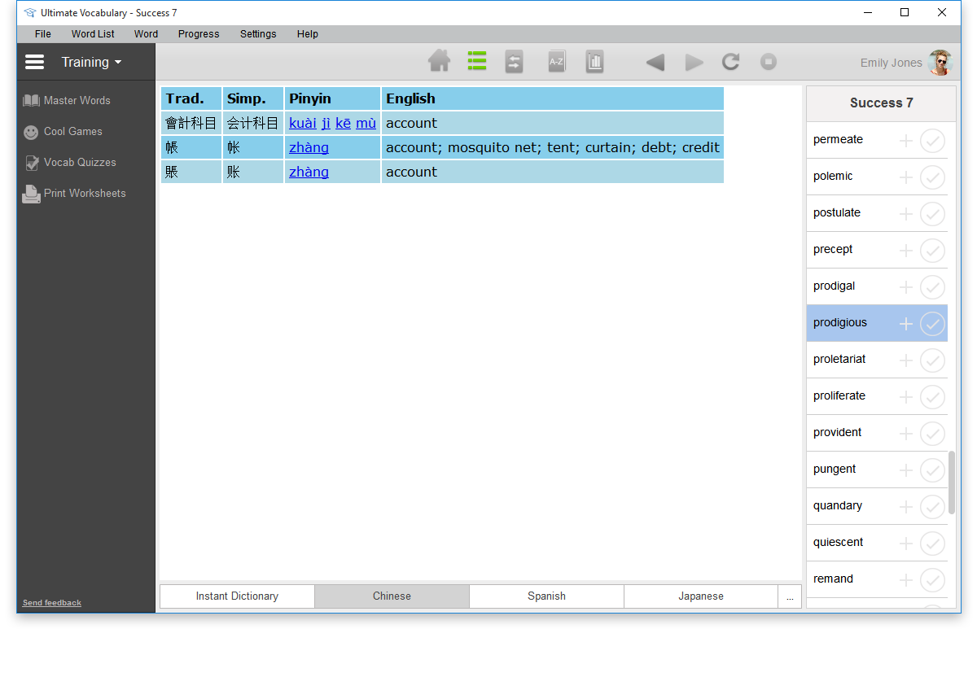
Task: Mark 'prodigious' as learned with checkmark
Action: click(932, 324)
